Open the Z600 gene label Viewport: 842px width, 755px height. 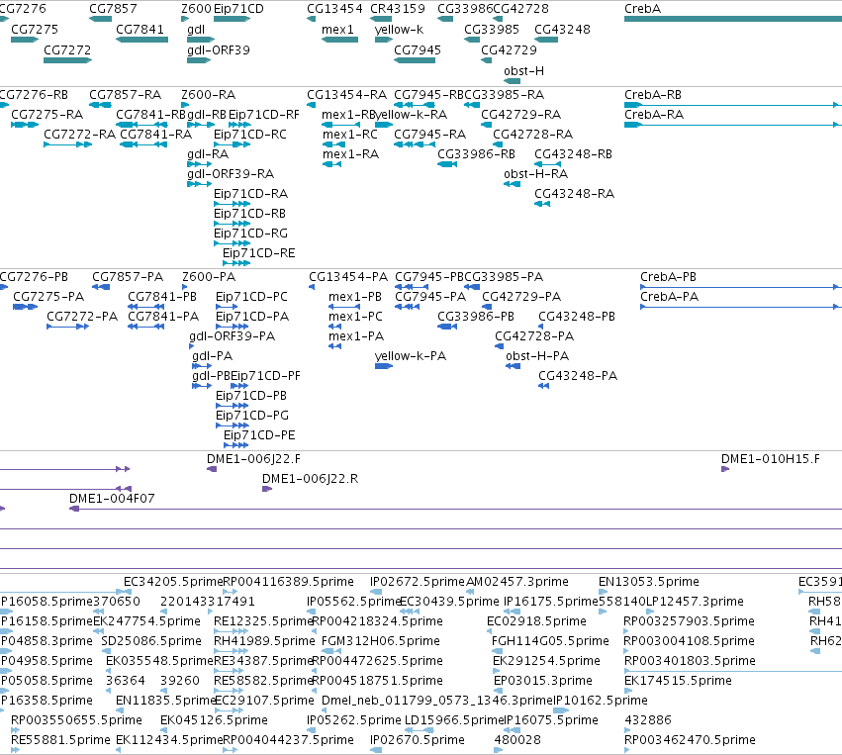pyautogui.click(x=196, y=9)
